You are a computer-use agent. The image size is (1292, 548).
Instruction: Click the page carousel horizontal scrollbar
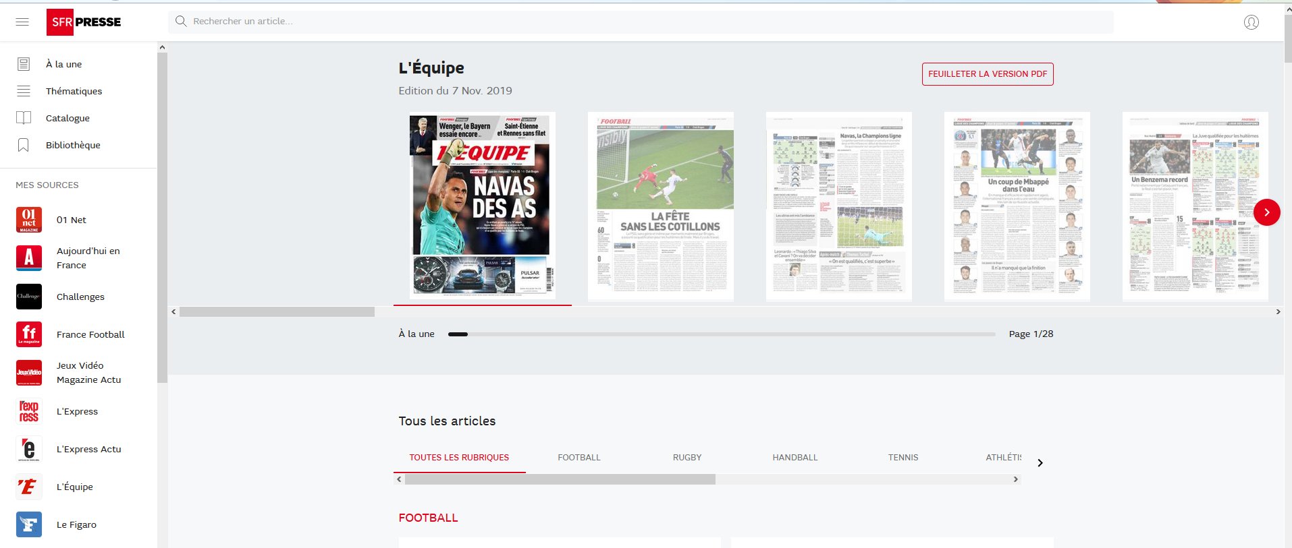click(x=277, y=312)
